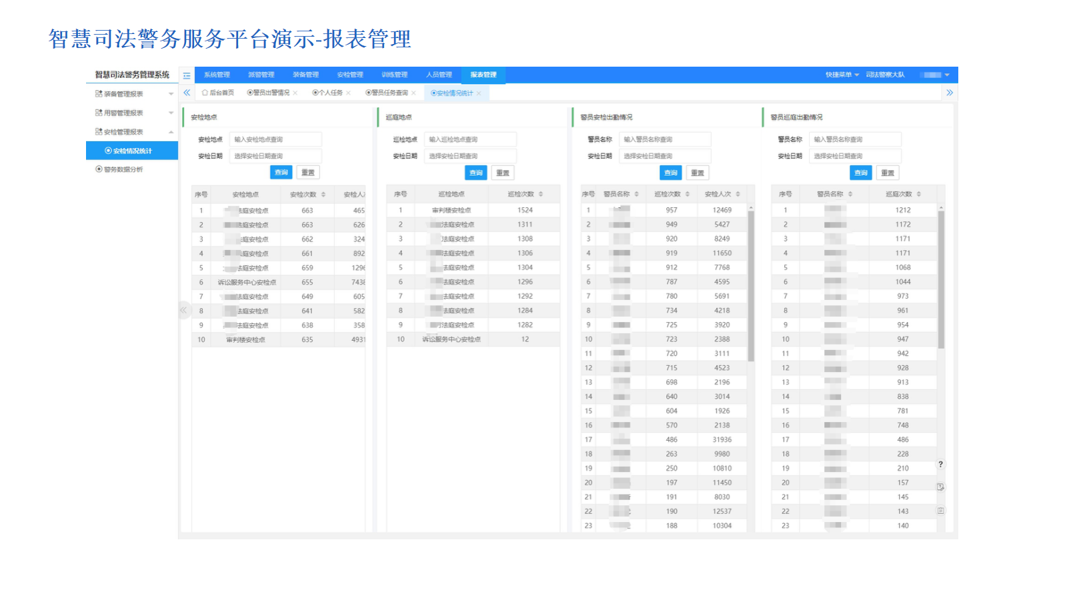1067x600 pixels.
Task: Focus 选择安检日期查询 field in 巡庭地点 panel
Action: pos(470,156)
